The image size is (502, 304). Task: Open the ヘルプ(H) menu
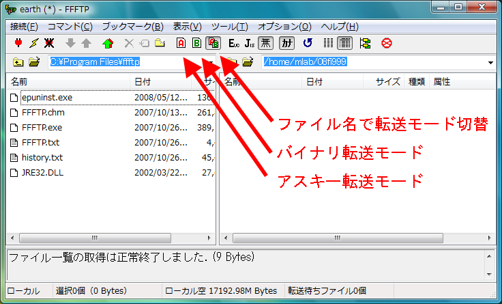tap(340, 26)
